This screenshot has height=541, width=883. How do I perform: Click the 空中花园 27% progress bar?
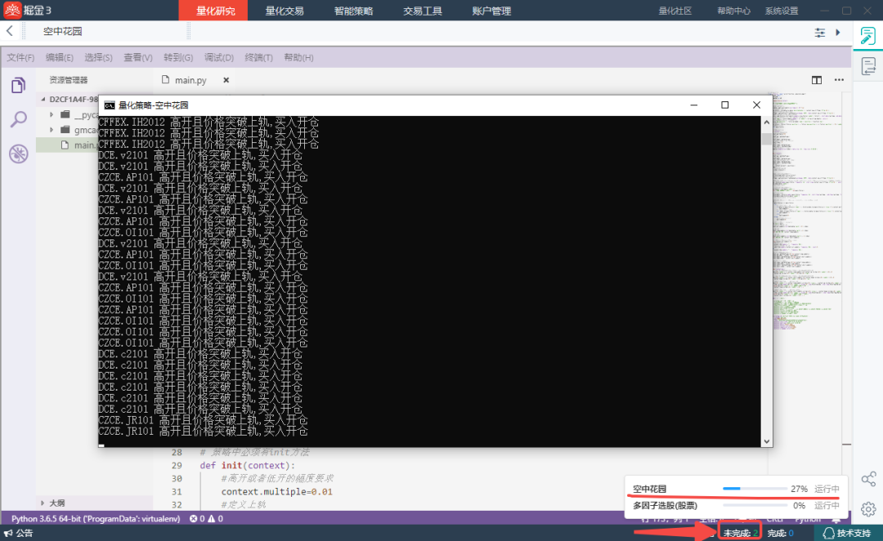(755, 489)
